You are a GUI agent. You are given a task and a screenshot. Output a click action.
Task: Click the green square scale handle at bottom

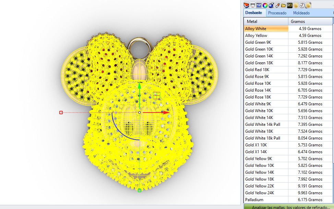pyautogui.click(x=140, y=191)
